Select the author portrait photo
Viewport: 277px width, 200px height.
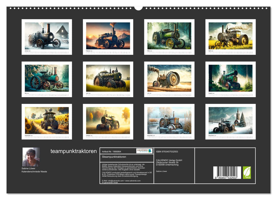pyautogui.click(x=31, y=157)
